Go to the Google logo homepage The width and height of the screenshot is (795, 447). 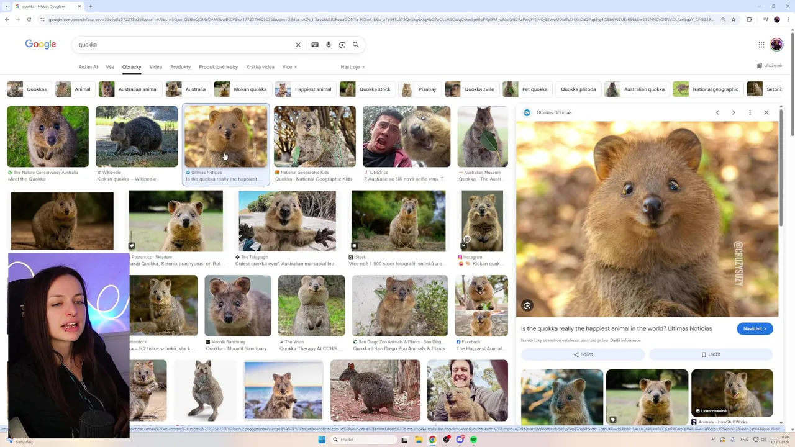(40, 45)
